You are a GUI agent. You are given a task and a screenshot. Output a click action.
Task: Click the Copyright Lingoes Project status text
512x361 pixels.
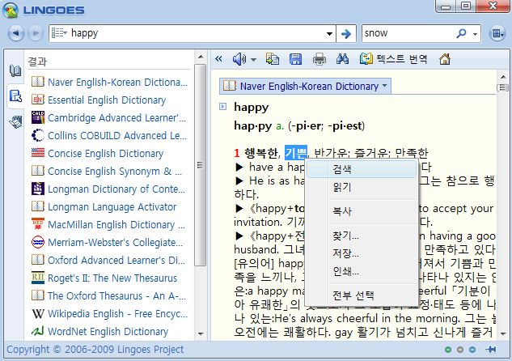(95, 350)
